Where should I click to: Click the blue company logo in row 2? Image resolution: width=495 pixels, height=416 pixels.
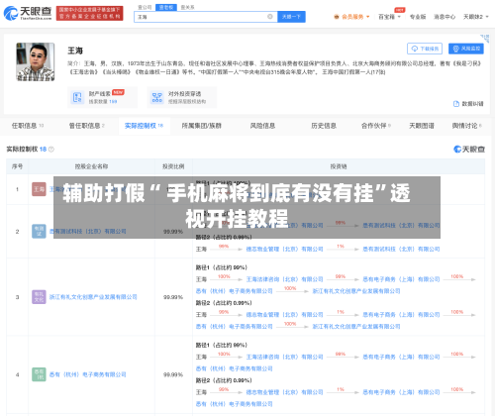[x=39, y=231]
